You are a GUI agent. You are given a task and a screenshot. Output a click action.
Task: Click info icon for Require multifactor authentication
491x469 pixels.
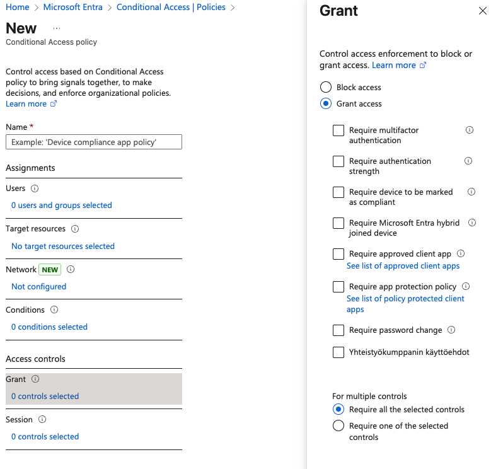coord(470,130)
